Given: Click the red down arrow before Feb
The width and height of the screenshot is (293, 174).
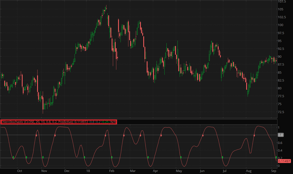Looking at the screenshot, I should click(105, 135).
